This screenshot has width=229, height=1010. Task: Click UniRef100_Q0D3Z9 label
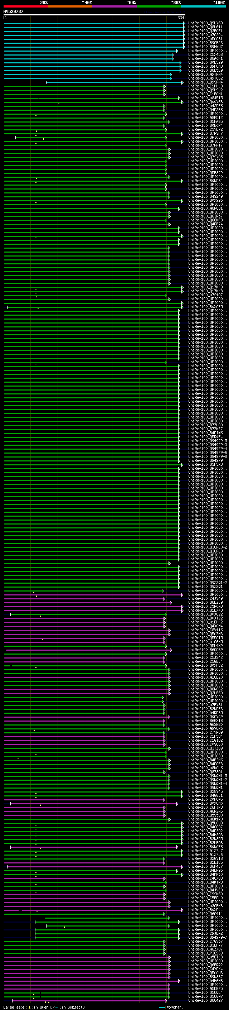pos(205,62)
